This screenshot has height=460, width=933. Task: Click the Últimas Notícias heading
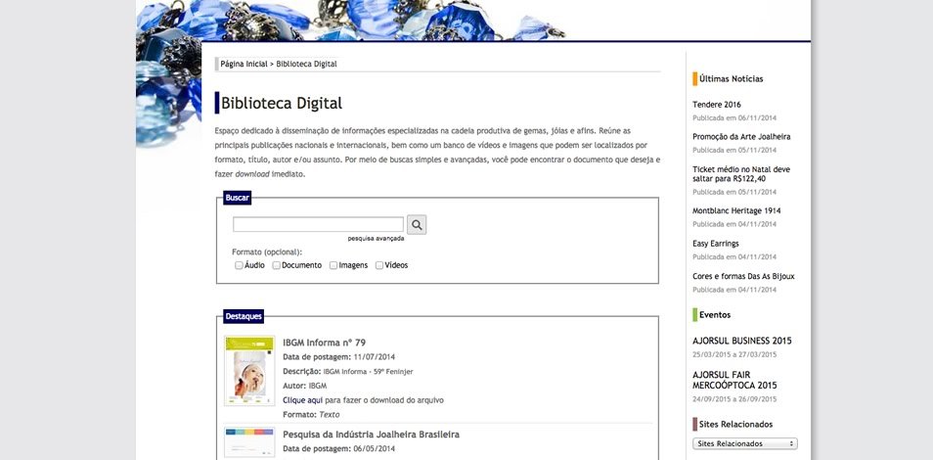click(x=731, y=78)
